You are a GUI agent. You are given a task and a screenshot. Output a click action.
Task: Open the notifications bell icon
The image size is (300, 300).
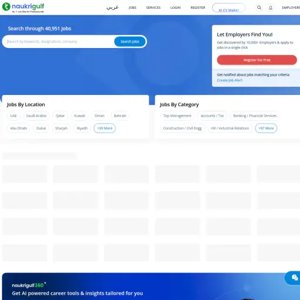point(271,8)
